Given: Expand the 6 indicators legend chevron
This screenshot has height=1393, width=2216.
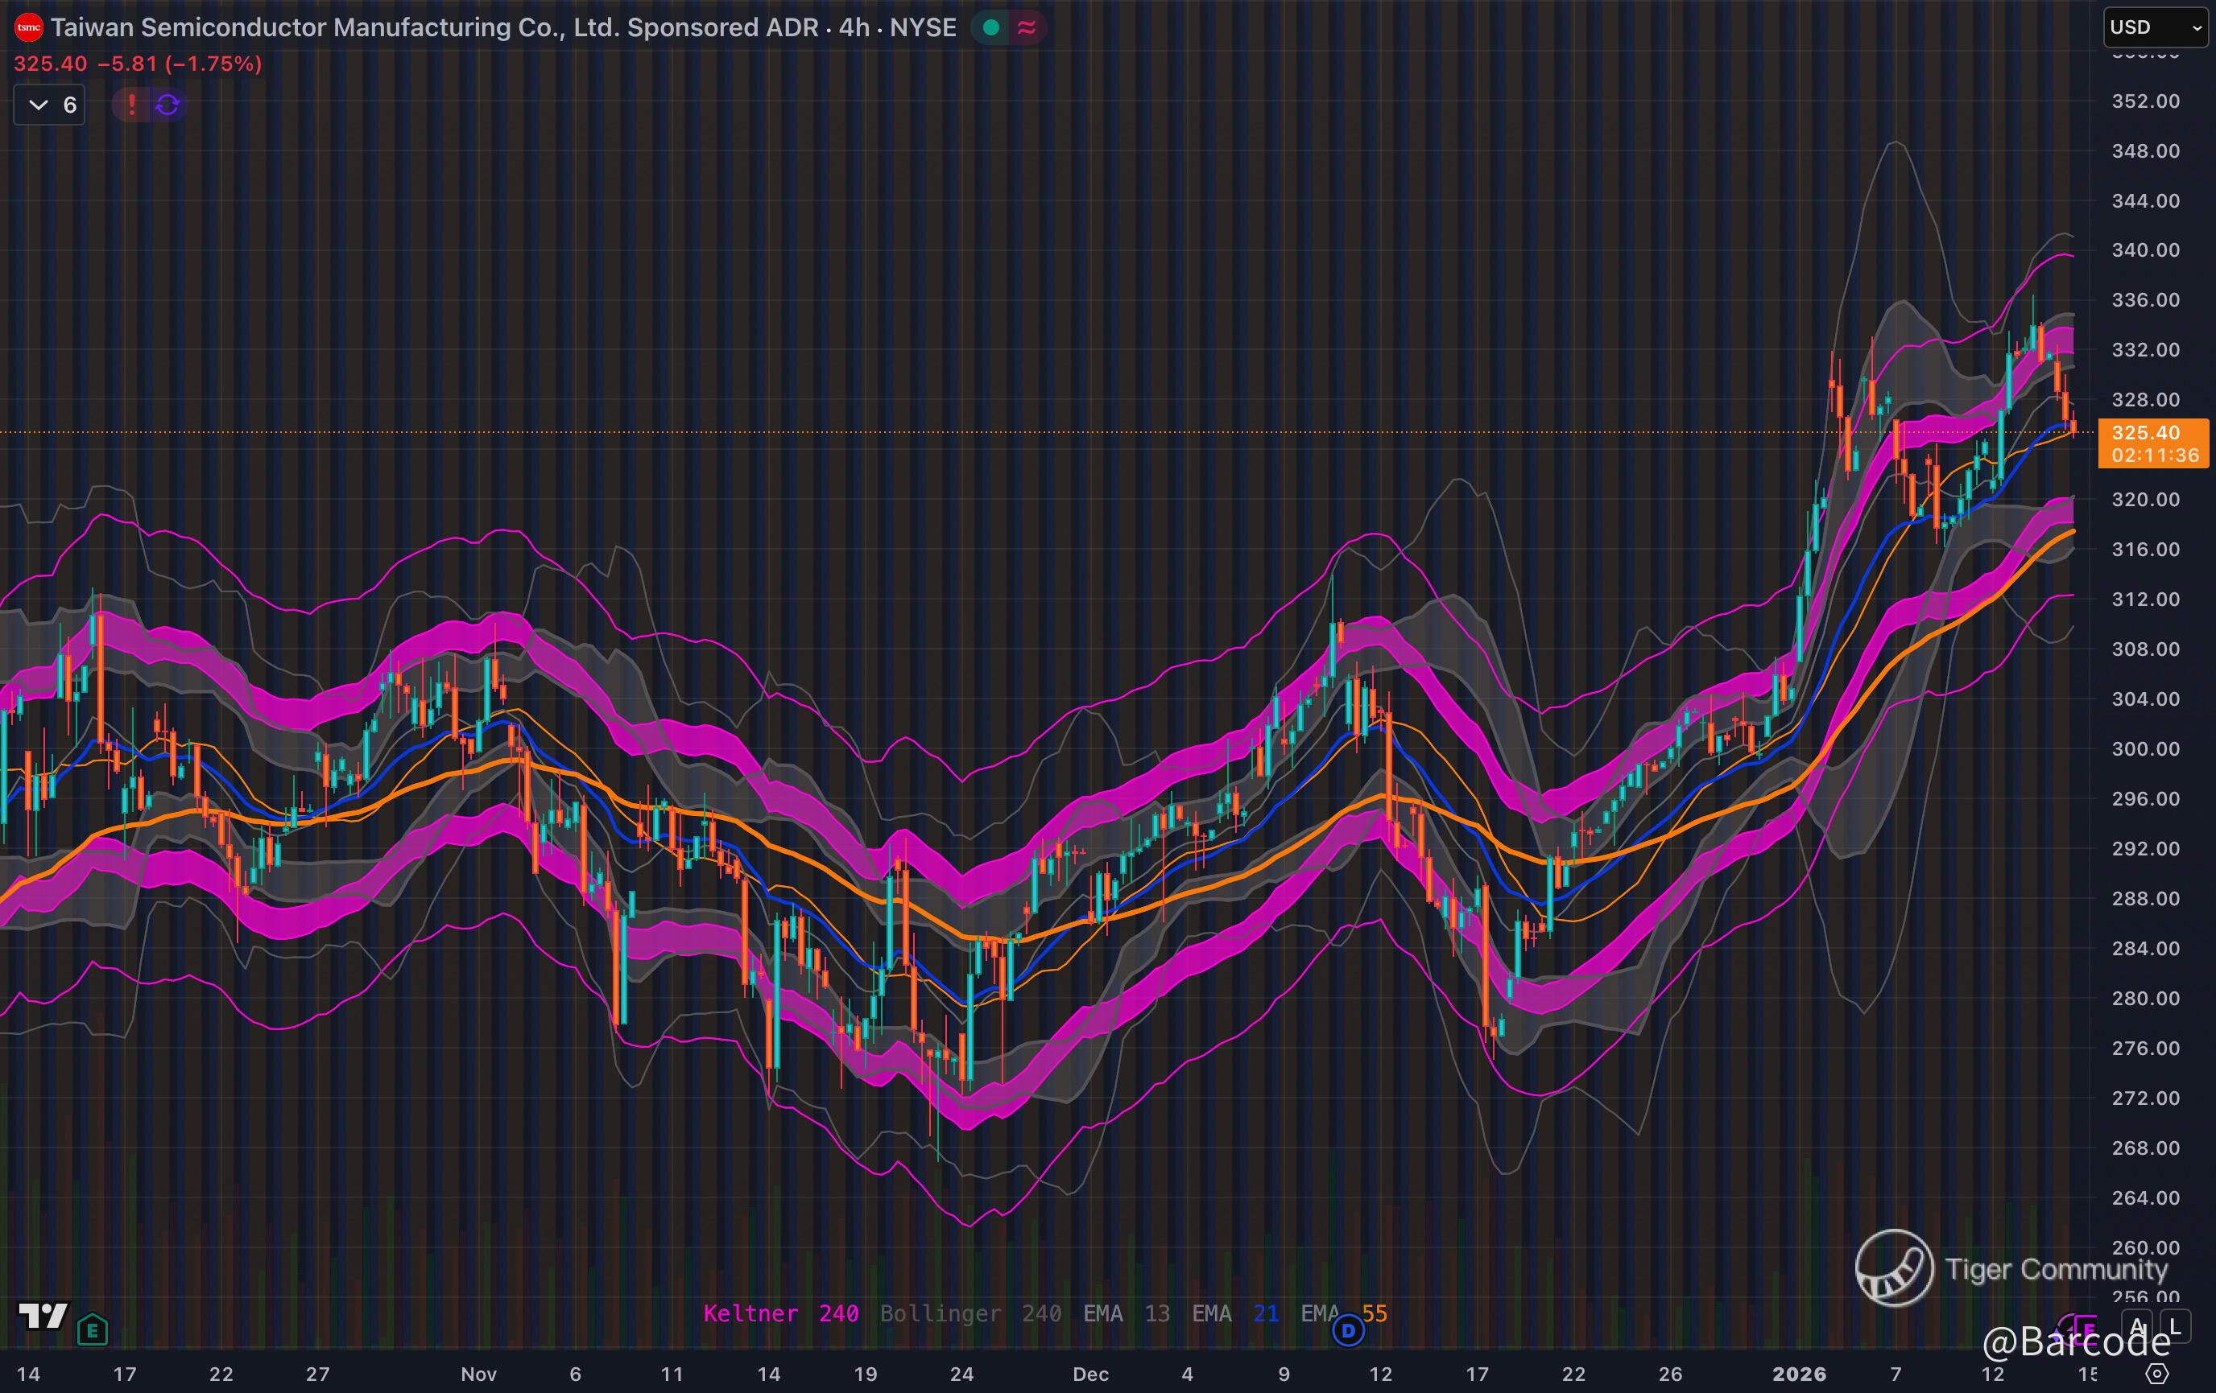Looking at the screenshot, I should tap(39, 105).
